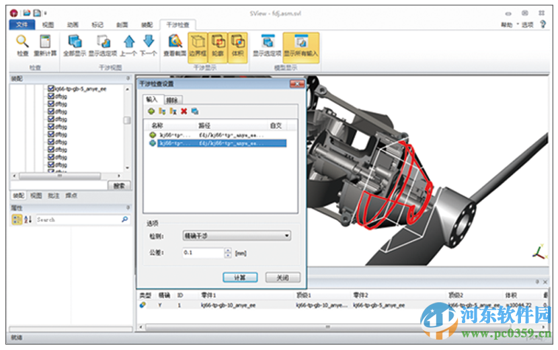This screenshot has width=558, height=350.
Task: Switch to the 动画 ribbon tab
Action: click(73, 25)
